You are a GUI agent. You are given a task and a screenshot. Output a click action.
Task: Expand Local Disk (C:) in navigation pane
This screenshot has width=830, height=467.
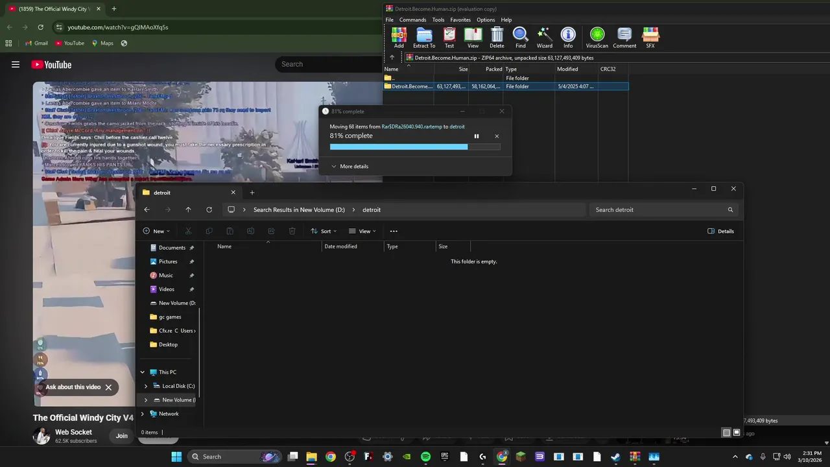pyautogui.click(x=146, y=386)
